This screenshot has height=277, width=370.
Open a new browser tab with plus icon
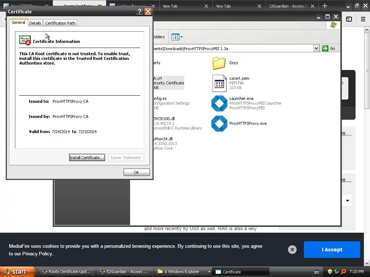pyautogui.click(x=325, y=6)
